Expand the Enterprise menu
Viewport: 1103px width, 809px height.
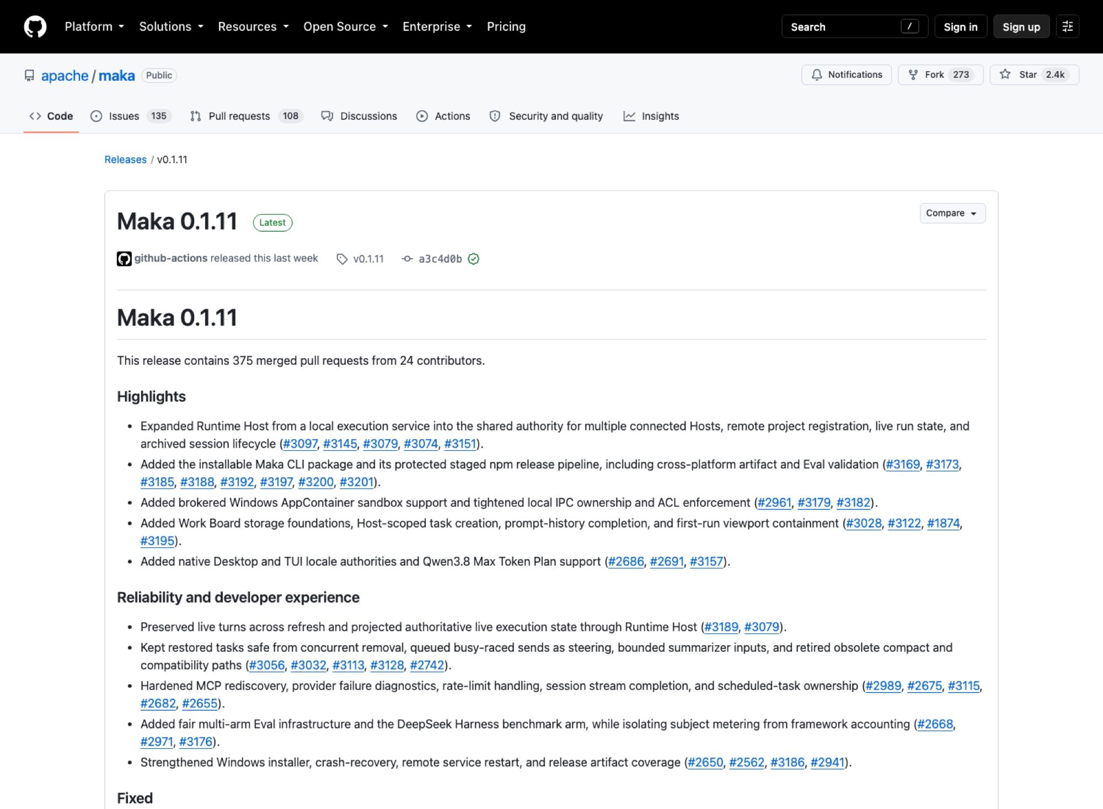[437, 26]
